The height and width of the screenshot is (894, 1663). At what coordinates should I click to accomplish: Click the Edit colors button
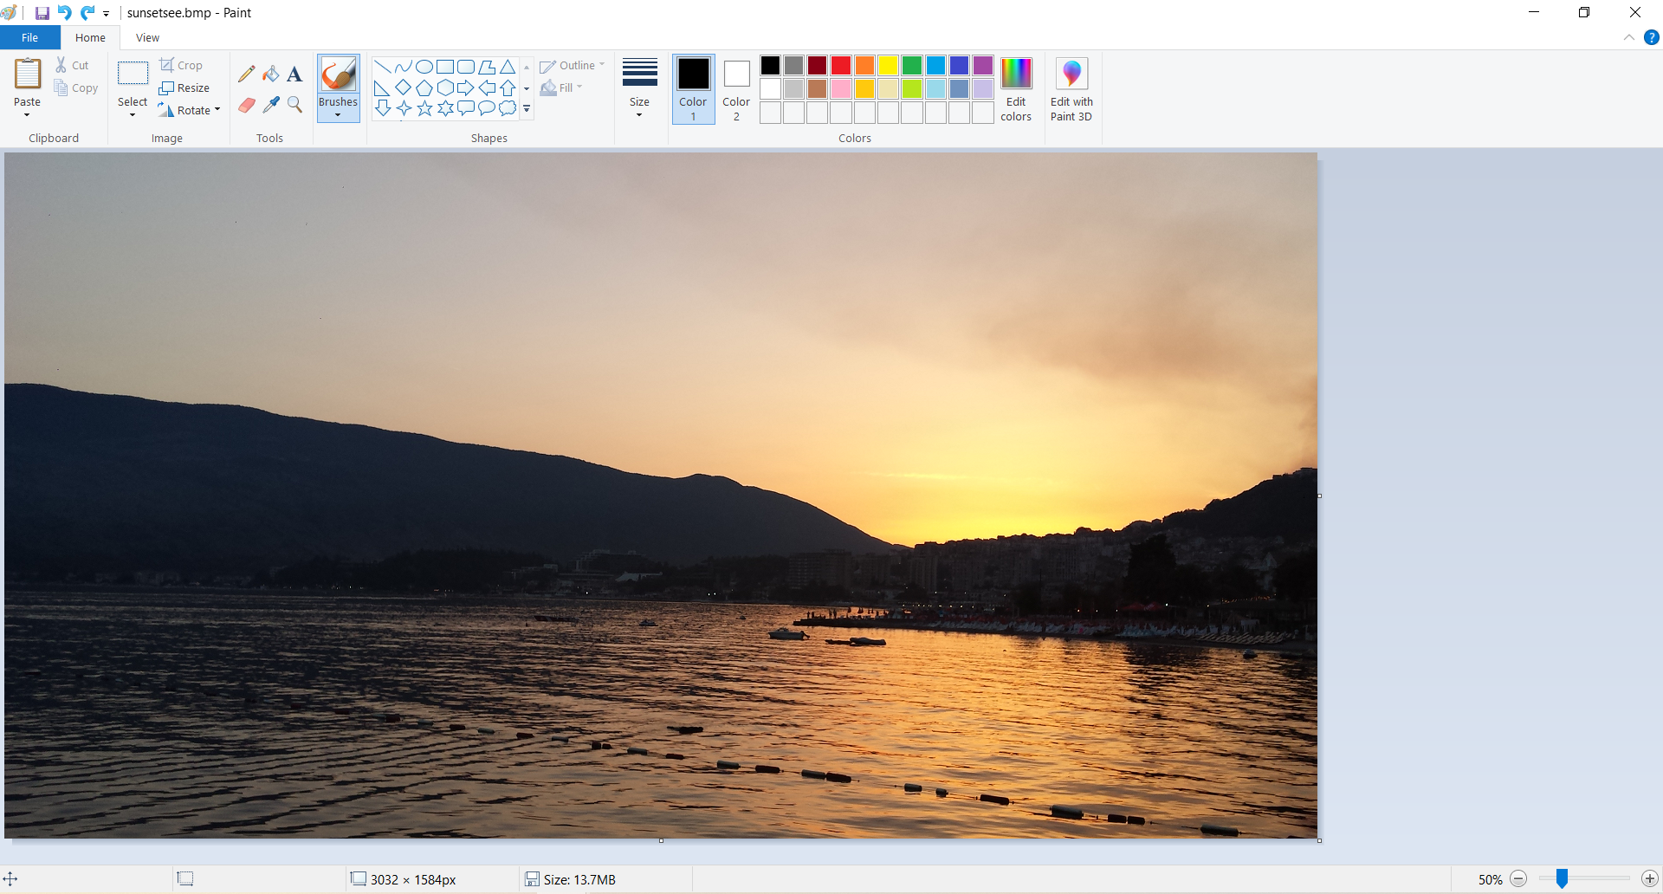pyautogui.click(x=1016, y=90)
